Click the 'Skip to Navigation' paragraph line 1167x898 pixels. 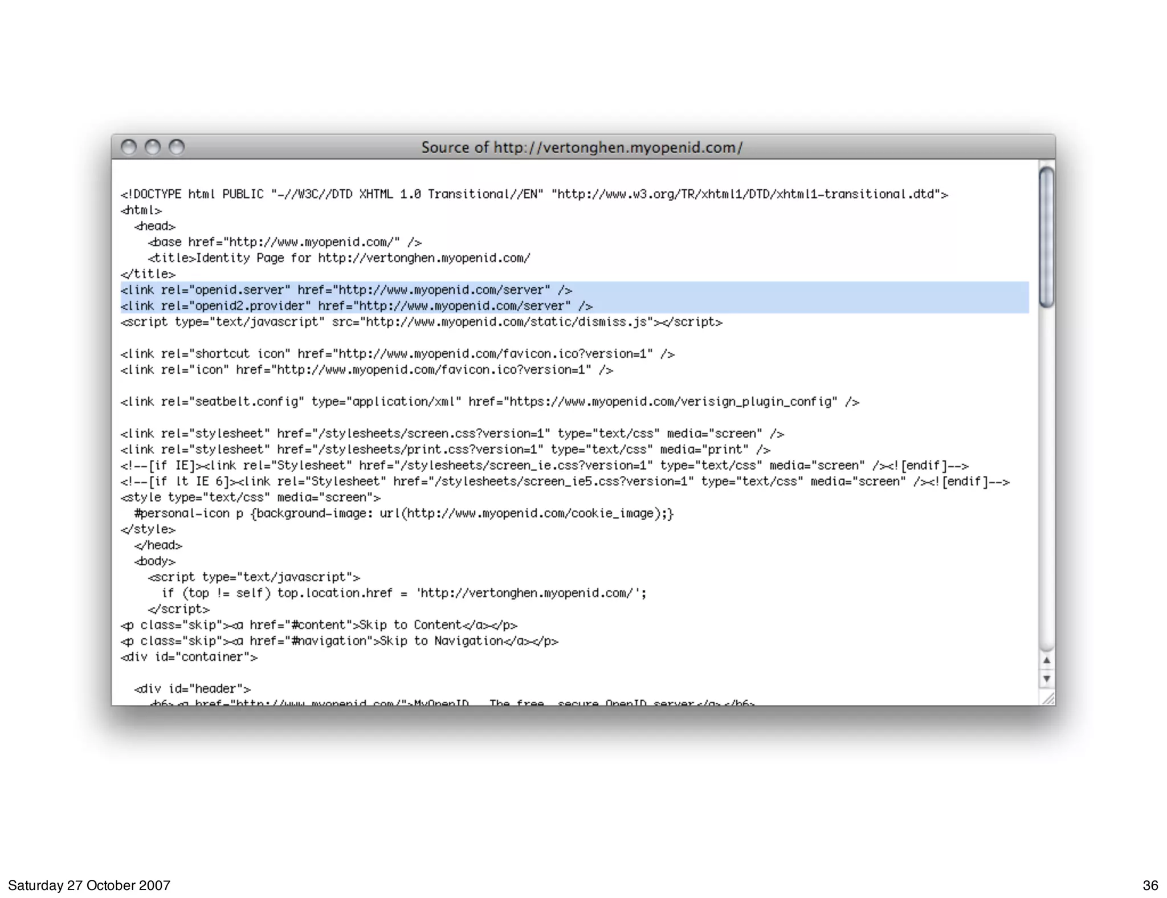tap(339, 641)
